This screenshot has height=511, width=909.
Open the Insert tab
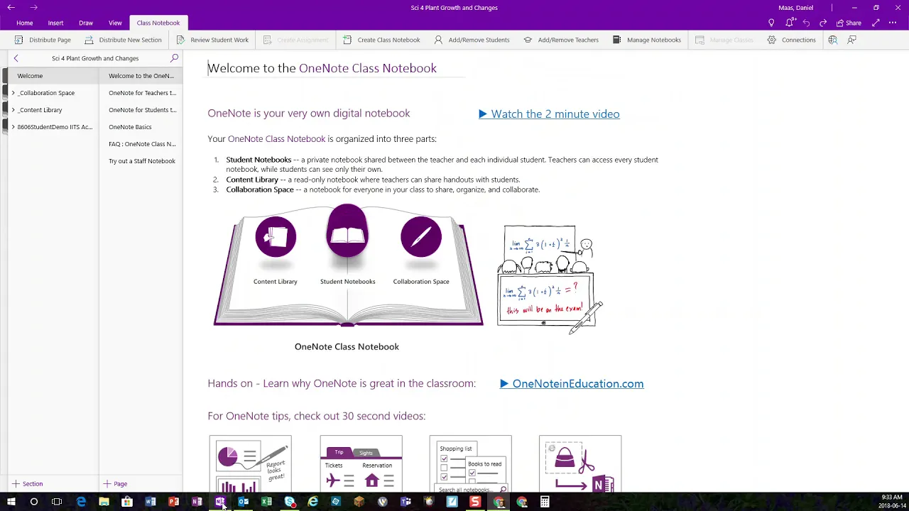tap(55, 23)
